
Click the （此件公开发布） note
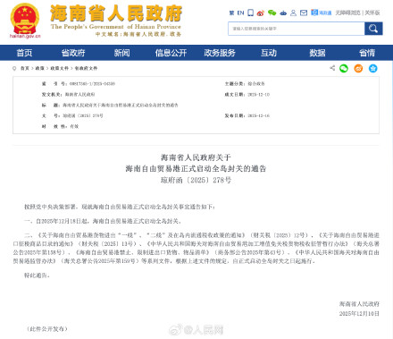[47, 329]
